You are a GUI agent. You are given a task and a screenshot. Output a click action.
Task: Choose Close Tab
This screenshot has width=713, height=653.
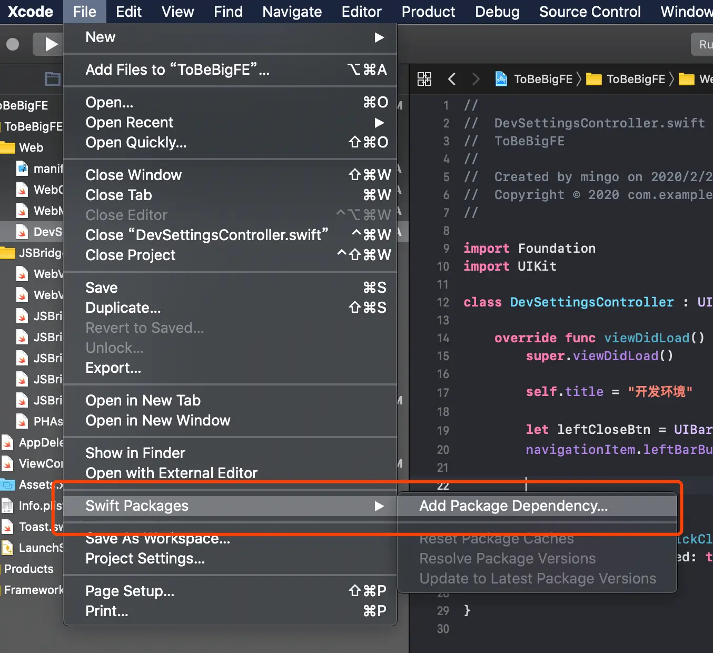[x=230, y=195]
